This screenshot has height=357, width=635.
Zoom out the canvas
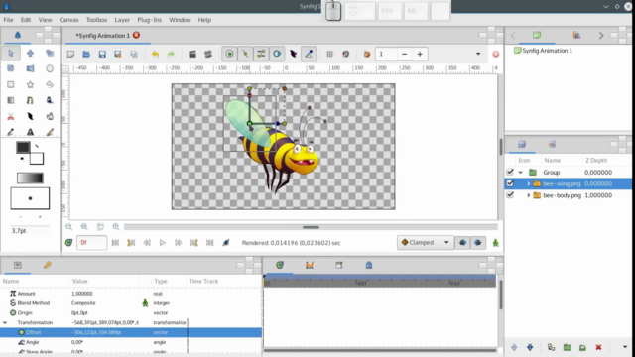pos(68,227)
